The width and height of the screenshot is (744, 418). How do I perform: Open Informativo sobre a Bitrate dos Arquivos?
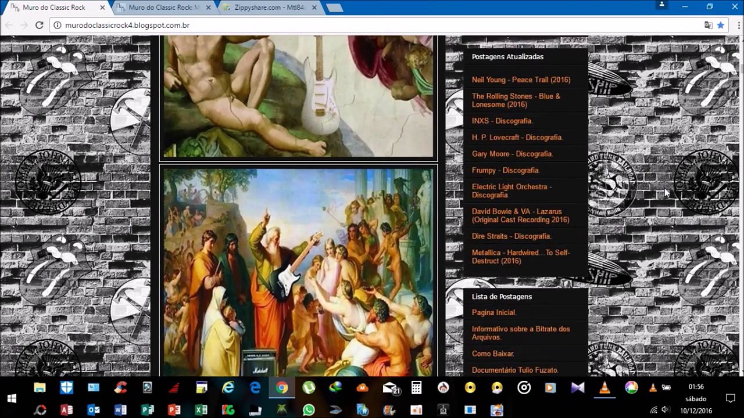pyautogui.click(x=521, y=333)
